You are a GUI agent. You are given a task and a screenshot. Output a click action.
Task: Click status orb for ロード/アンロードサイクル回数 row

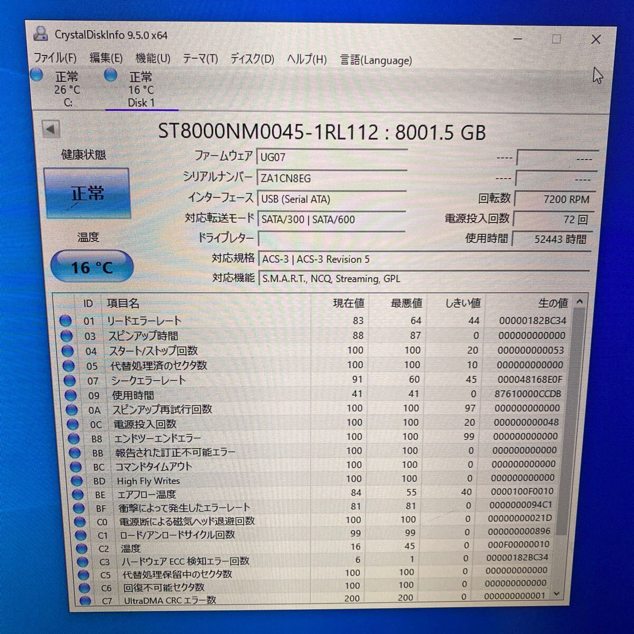81,535
